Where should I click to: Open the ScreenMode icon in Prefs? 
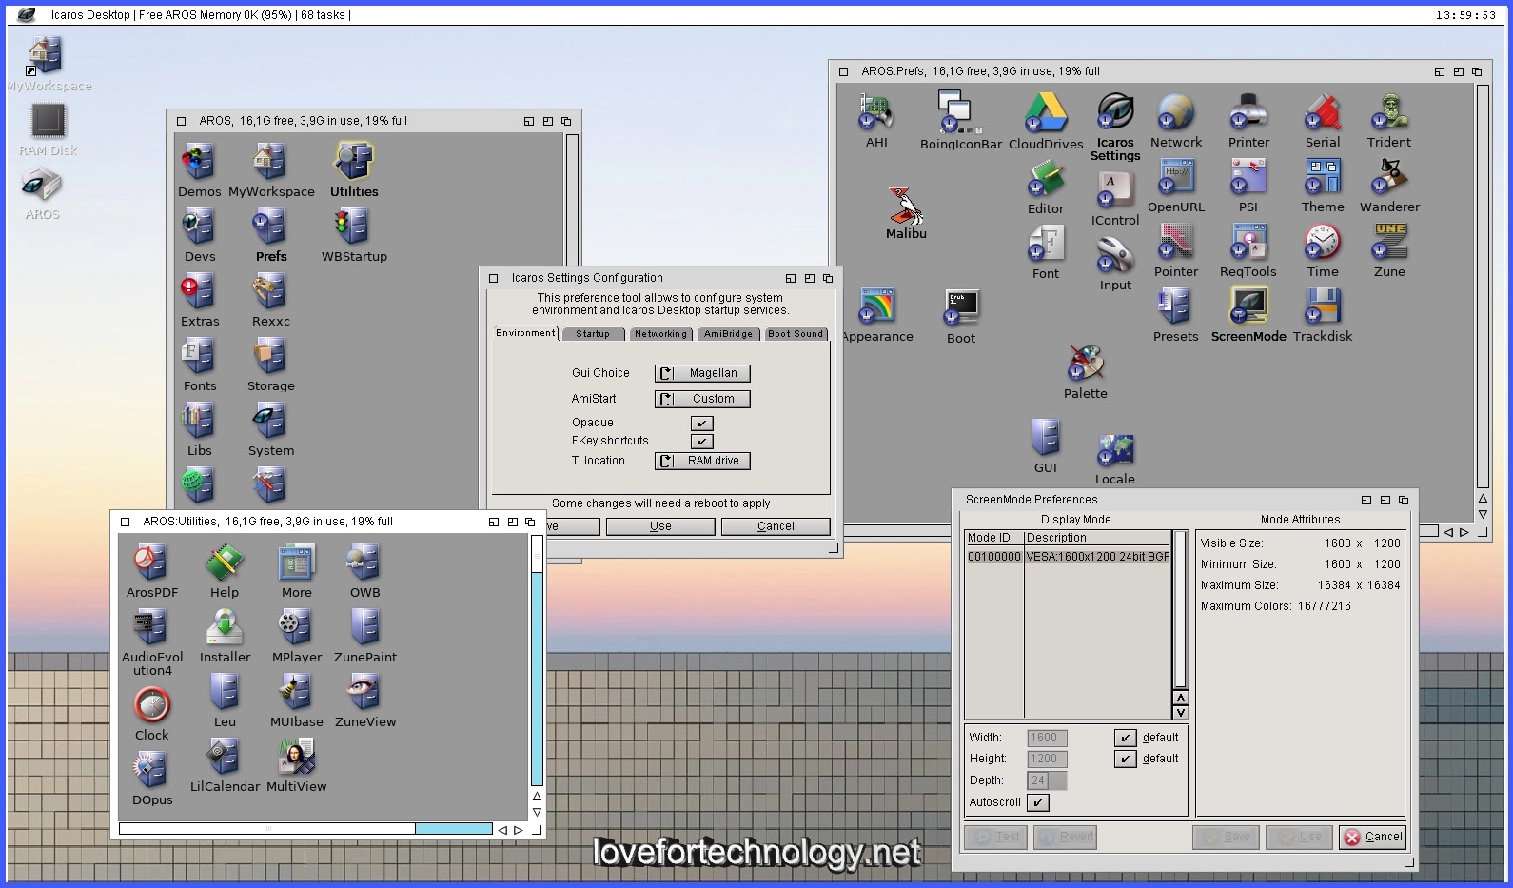click(x=1248, y=307)
